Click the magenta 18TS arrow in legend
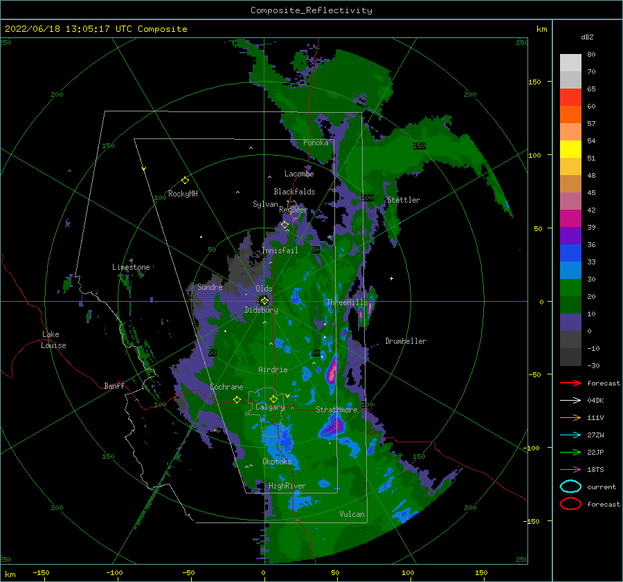 click(570, 470)
